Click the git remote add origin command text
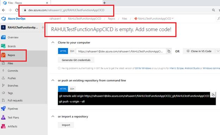 point(134,96)
